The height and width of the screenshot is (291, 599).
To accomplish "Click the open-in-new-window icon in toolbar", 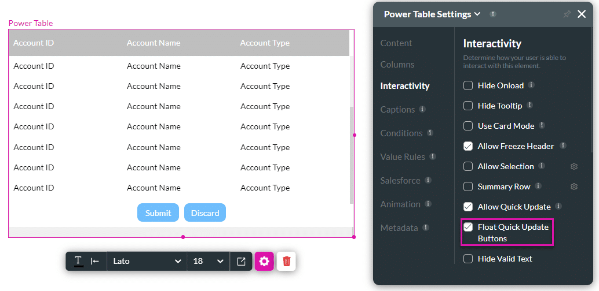I will click(241, 261).
